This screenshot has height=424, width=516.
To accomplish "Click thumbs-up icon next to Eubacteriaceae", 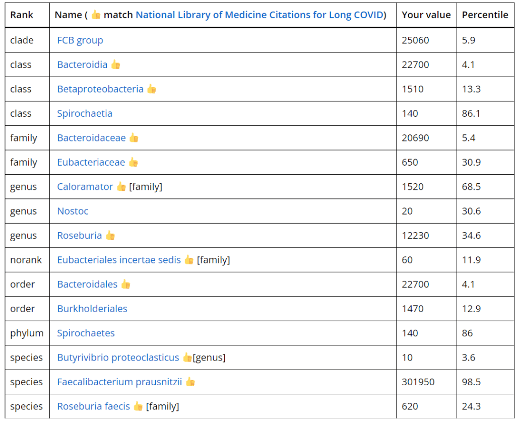I will (x=133, y=162).
